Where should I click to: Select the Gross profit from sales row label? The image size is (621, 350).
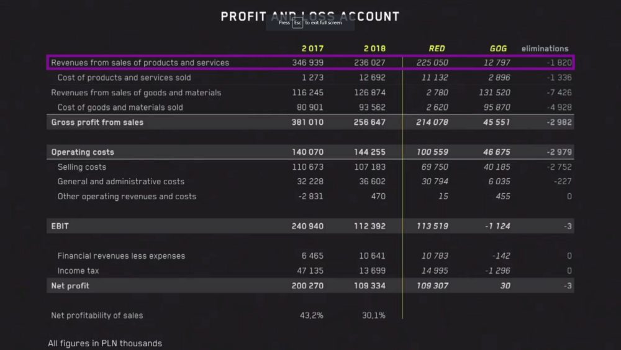[x=97, y=122]
